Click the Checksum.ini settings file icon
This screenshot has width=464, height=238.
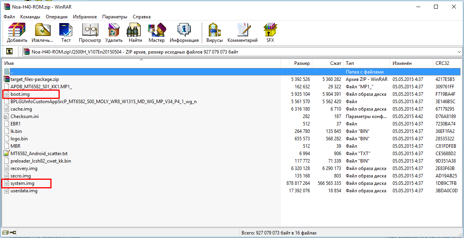[x=7, y=116]
